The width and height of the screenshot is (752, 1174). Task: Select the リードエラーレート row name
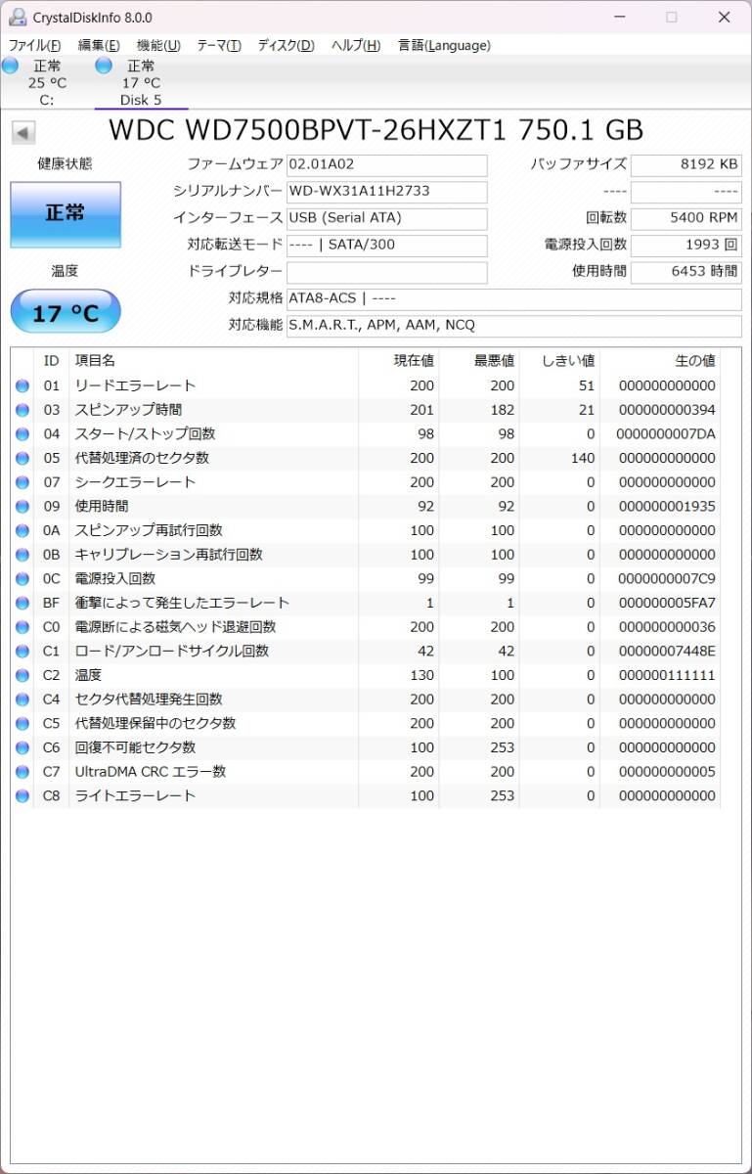(135, 386)
